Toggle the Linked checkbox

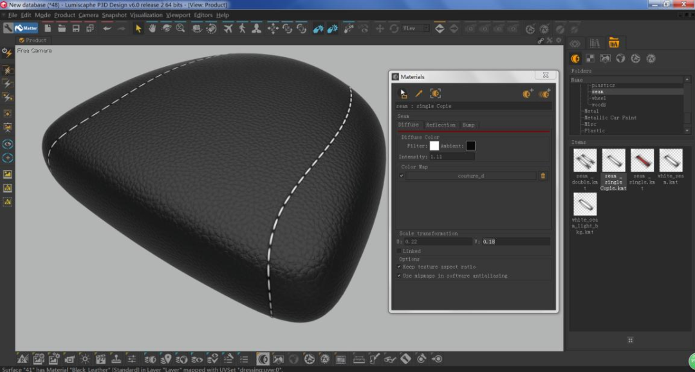tap(400, 251)
